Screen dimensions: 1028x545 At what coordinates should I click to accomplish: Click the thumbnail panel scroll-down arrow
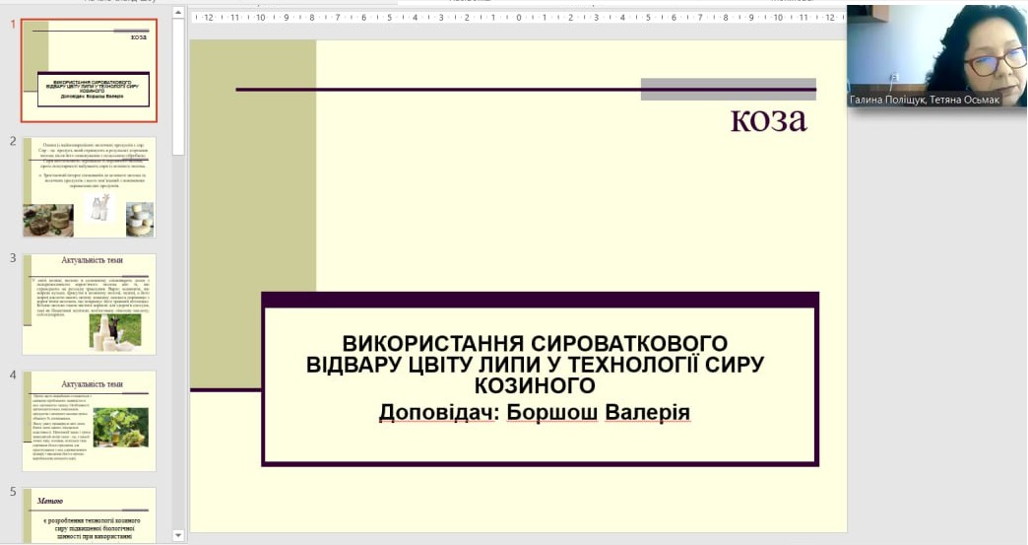[178, 536]
